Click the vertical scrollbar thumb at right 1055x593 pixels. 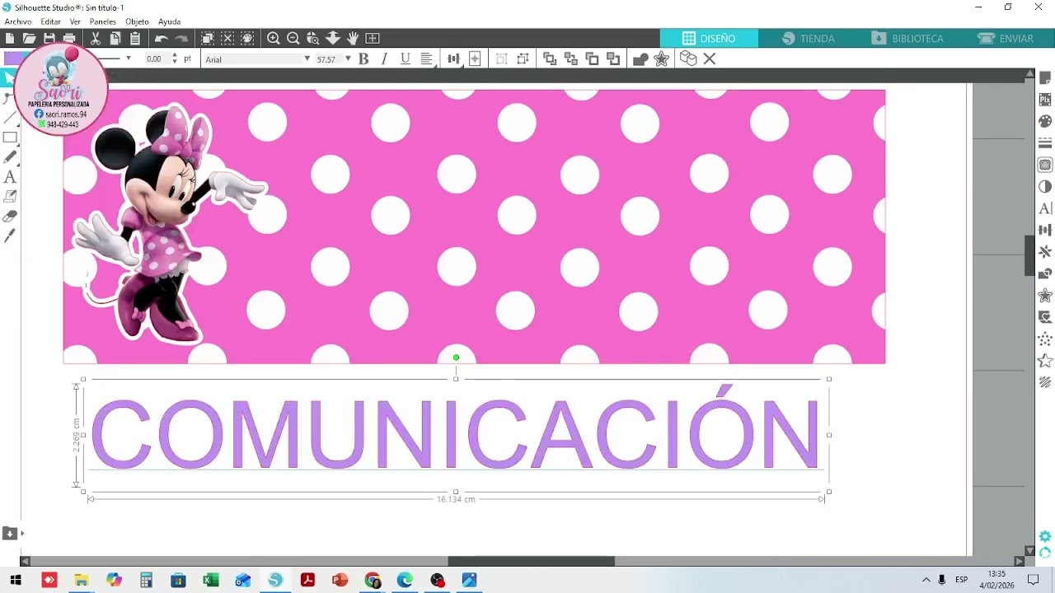(x=1029, y=256)
